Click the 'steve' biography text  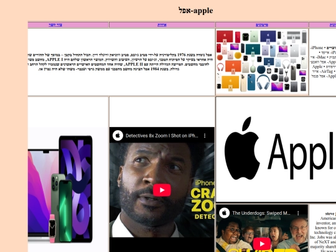click(323, 232)
